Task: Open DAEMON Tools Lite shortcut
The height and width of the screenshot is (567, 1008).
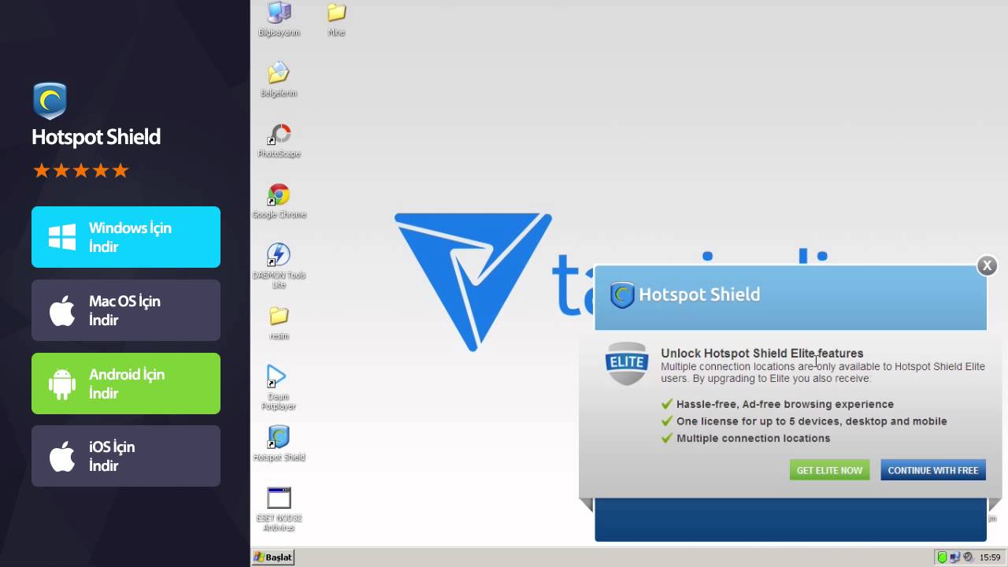Action: [279, 265]
